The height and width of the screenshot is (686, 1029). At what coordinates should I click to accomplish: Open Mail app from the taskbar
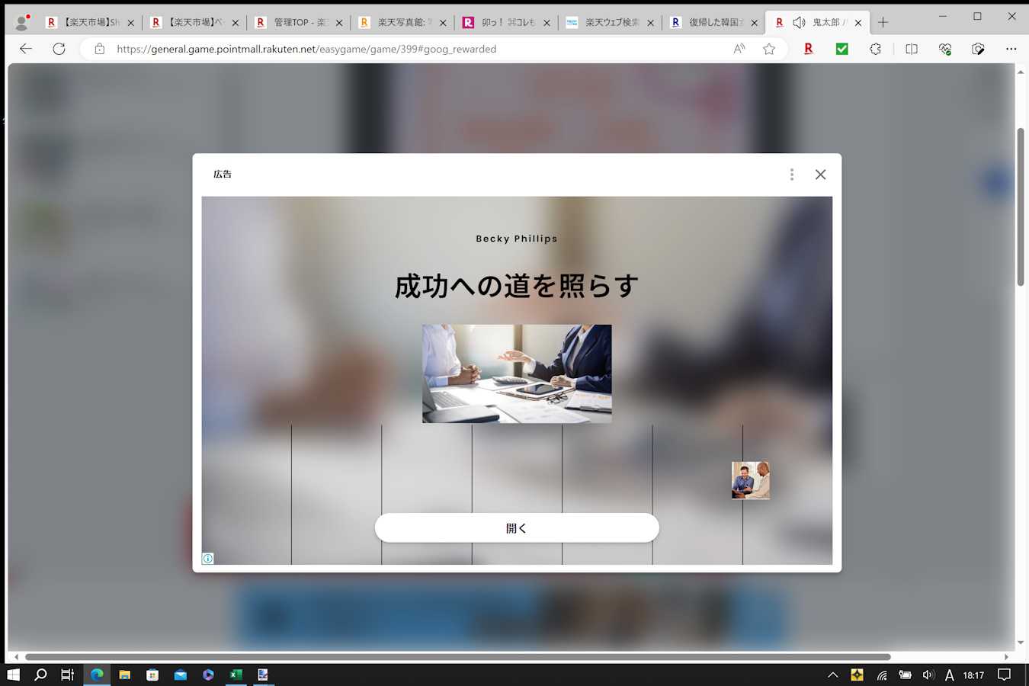181,675
